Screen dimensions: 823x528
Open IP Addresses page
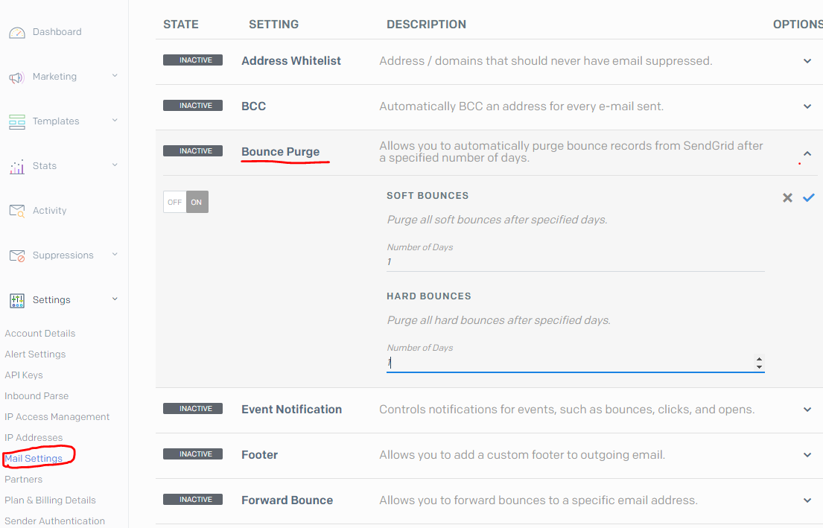coord(34,438)
